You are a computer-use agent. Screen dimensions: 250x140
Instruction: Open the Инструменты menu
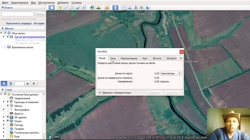46,3
